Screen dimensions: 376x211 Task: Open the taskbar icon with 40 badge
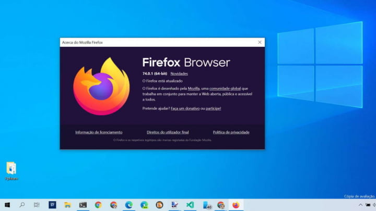pyautogui.click(x=206, y=205)
